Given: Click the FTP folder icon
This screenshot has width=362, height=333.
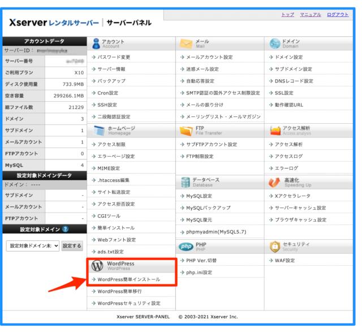Looking at the screenshot, I should click(186, 131).
